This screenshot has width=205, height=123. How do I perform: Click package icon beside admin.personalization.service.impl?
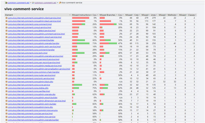coord(6,69)
